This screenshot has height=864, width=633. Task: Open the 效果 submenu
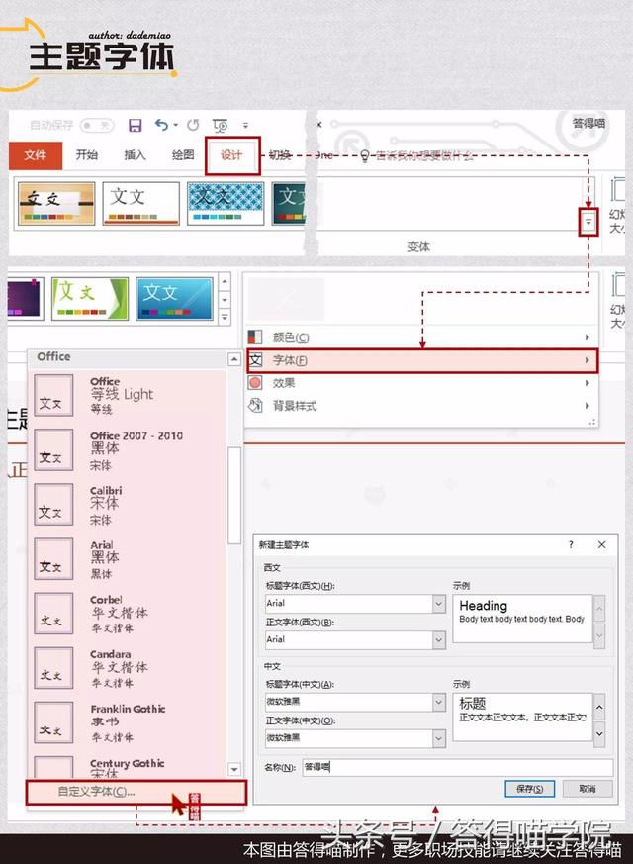tap(421, 383)
